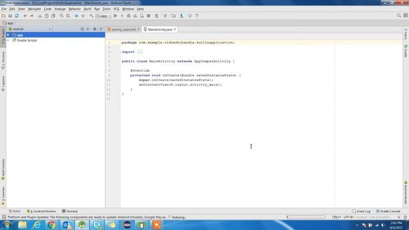Open the Terminal tool window
409x230 pixels.
click(x=70, y=211)
